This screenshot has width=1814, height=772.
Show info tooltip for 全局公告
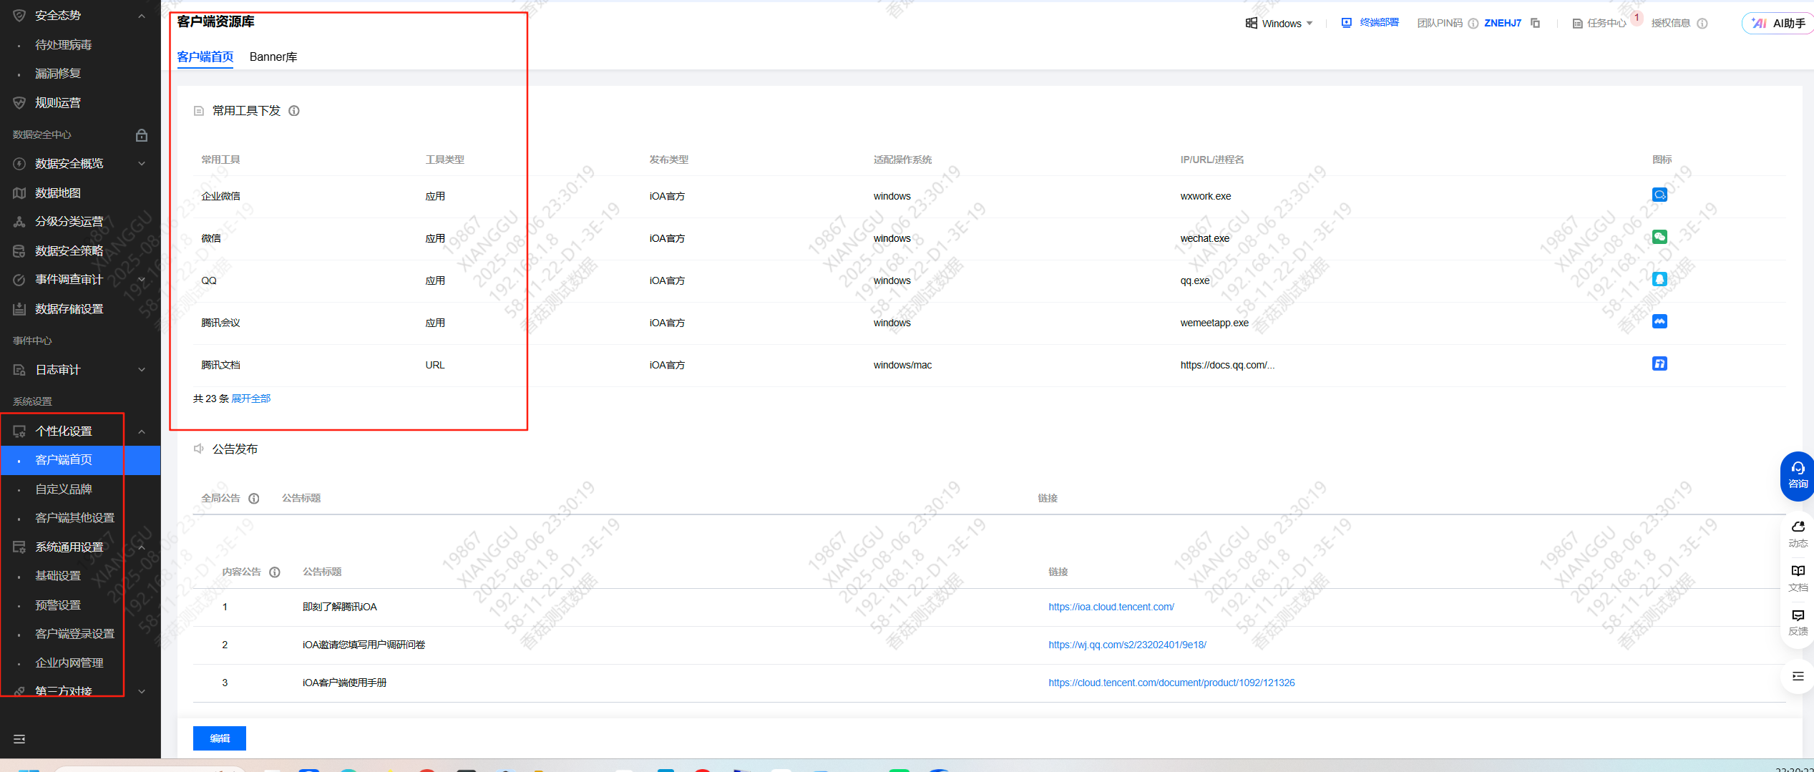coord(254,499)
